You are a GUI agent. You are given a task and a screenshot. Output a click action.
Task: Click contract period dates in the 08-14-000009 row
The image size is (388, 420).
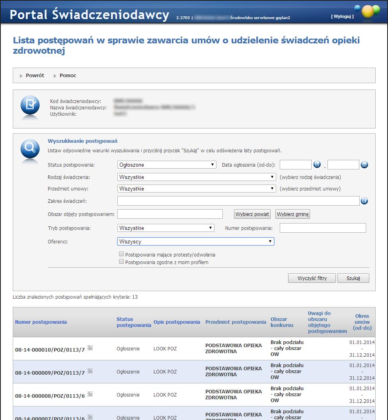(362, 371)
